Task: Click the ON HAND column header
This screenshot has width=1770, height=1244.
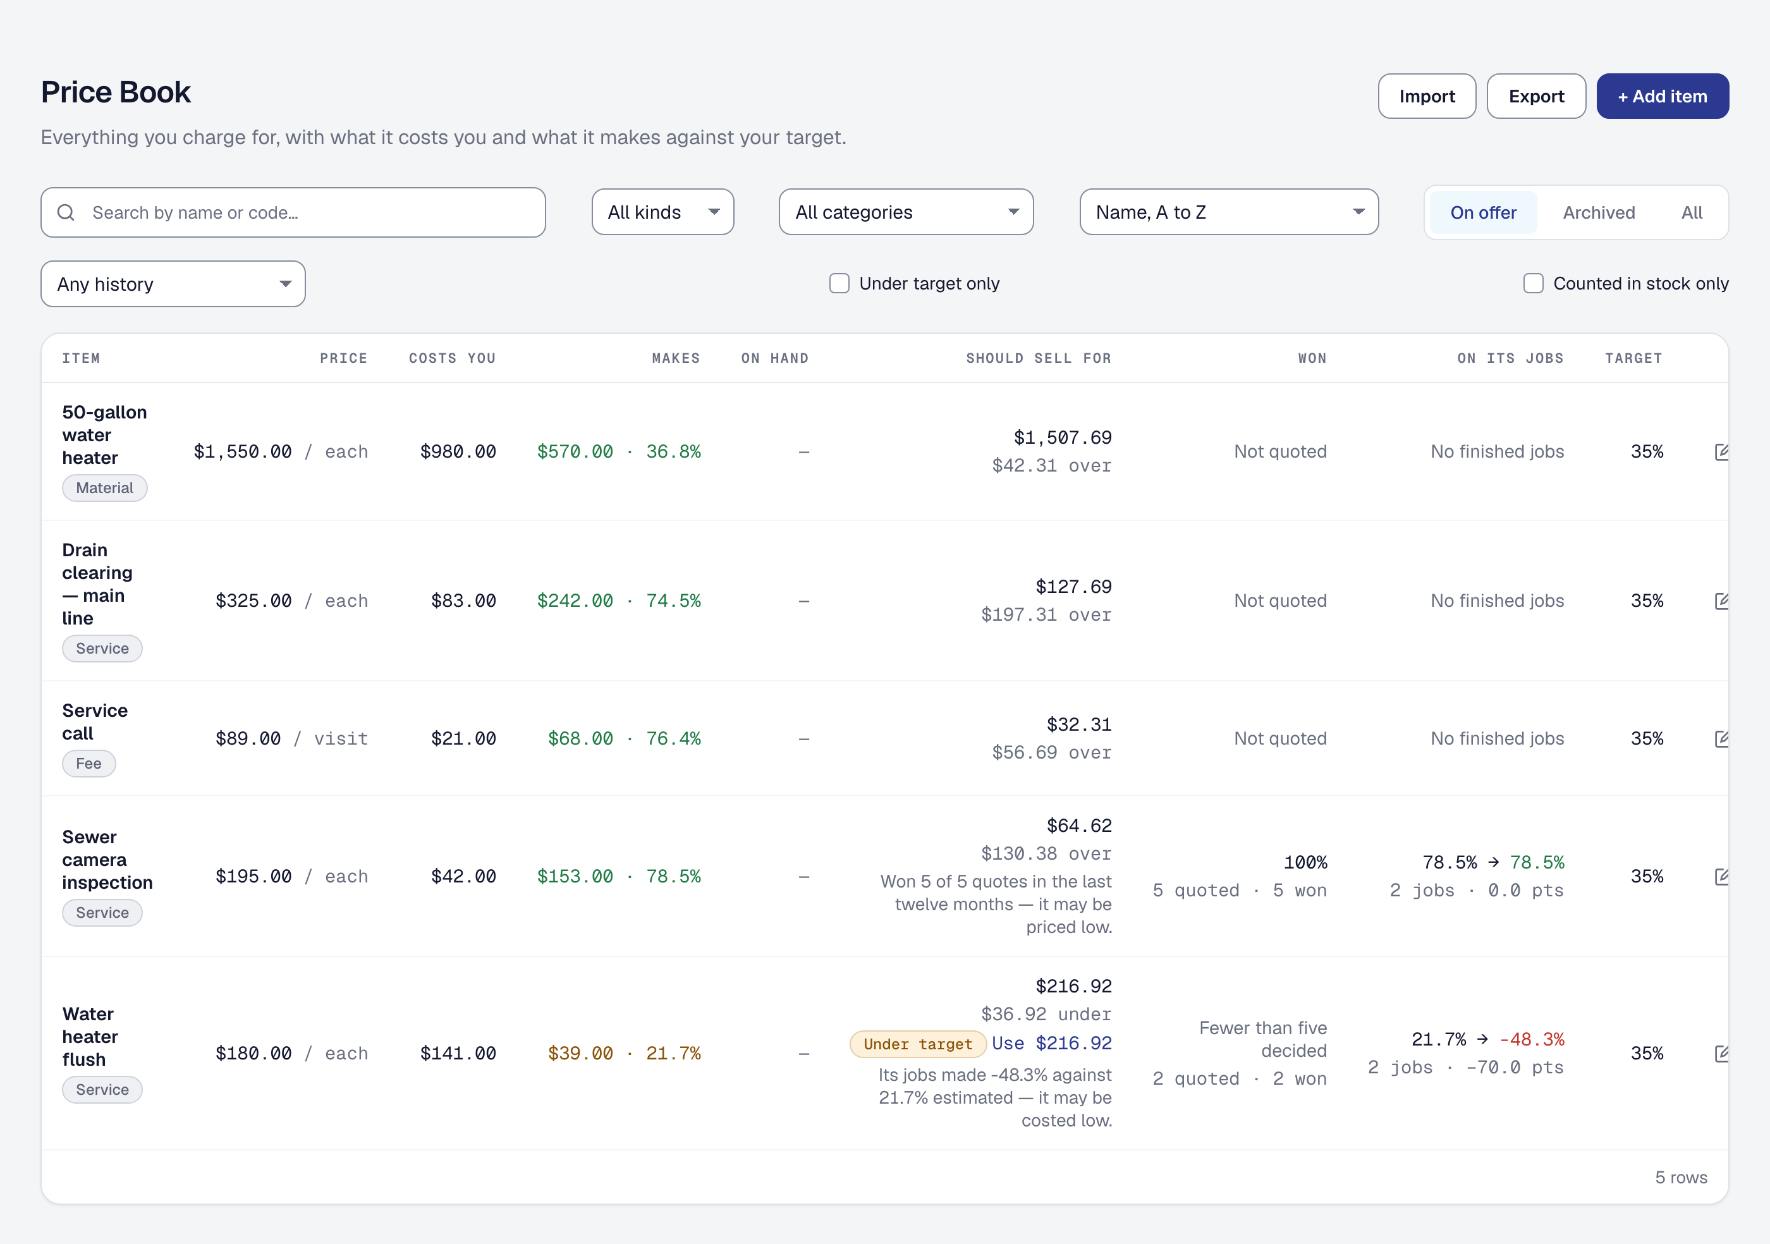Action: pyautogui.click(x=775, y=358)
